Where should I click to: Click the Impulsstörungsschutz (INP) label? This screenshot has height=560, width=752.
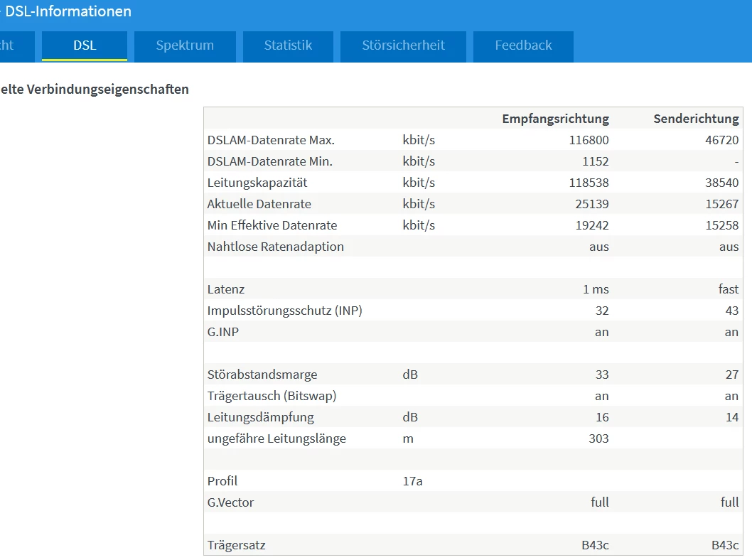[284, 311]
